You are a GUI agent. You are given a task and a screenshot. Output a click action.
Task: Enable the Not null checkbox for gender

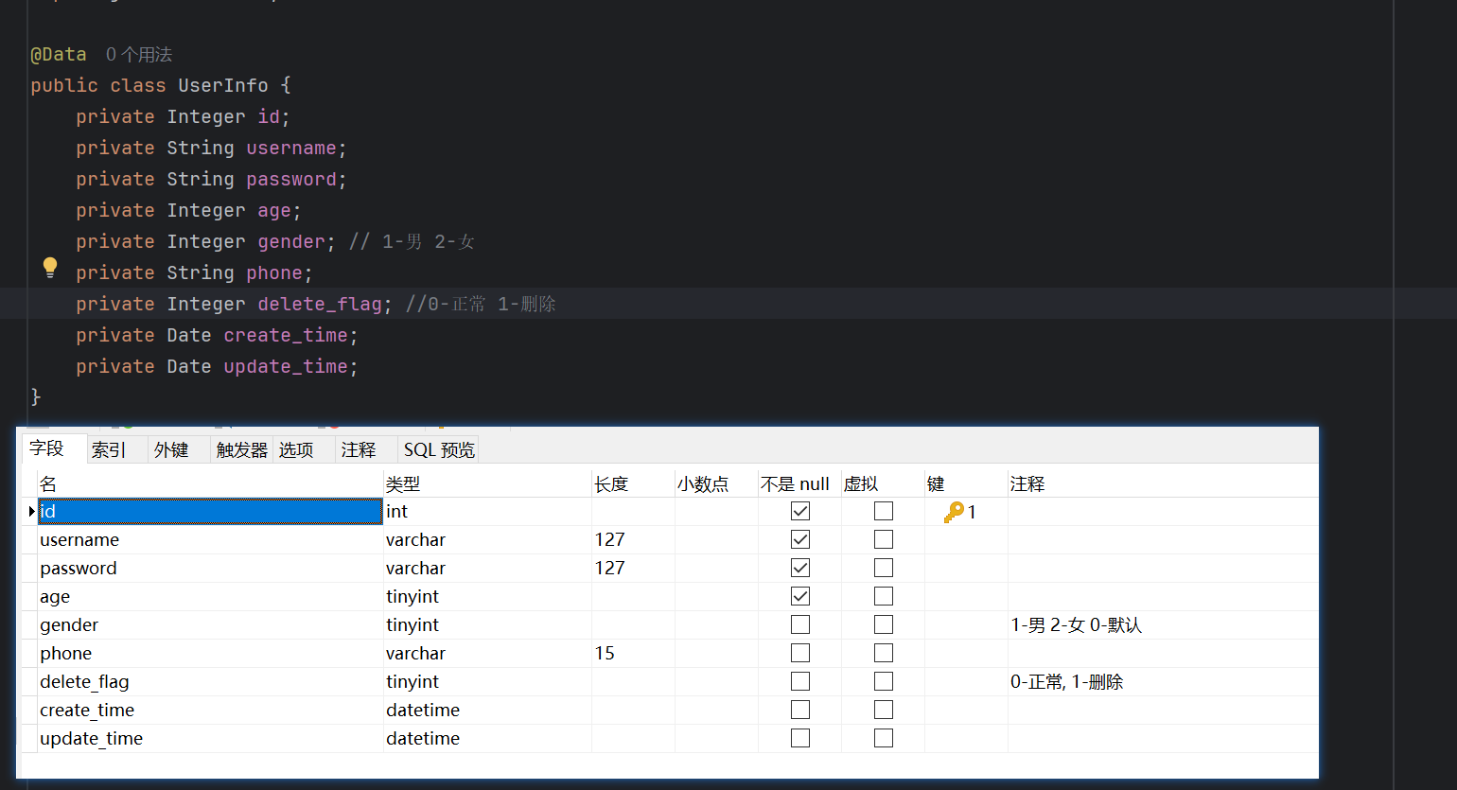tap(800, 624)
